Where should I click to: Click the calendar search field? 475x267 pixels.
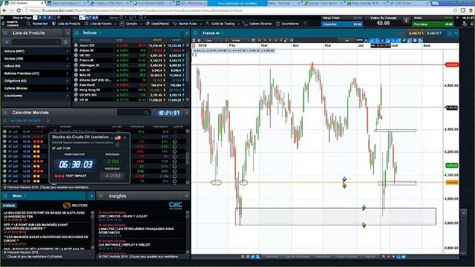click(134, 113)
